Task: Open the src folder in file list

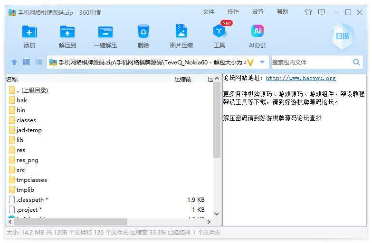Action: pos(20,170)
